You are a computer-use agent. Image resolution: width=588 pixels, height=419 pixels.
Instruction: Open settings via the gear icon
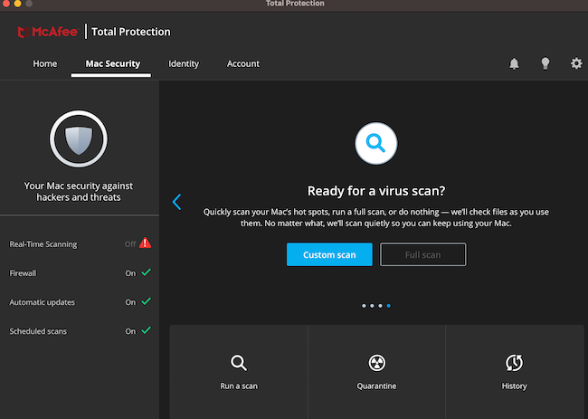click(576, 63)
